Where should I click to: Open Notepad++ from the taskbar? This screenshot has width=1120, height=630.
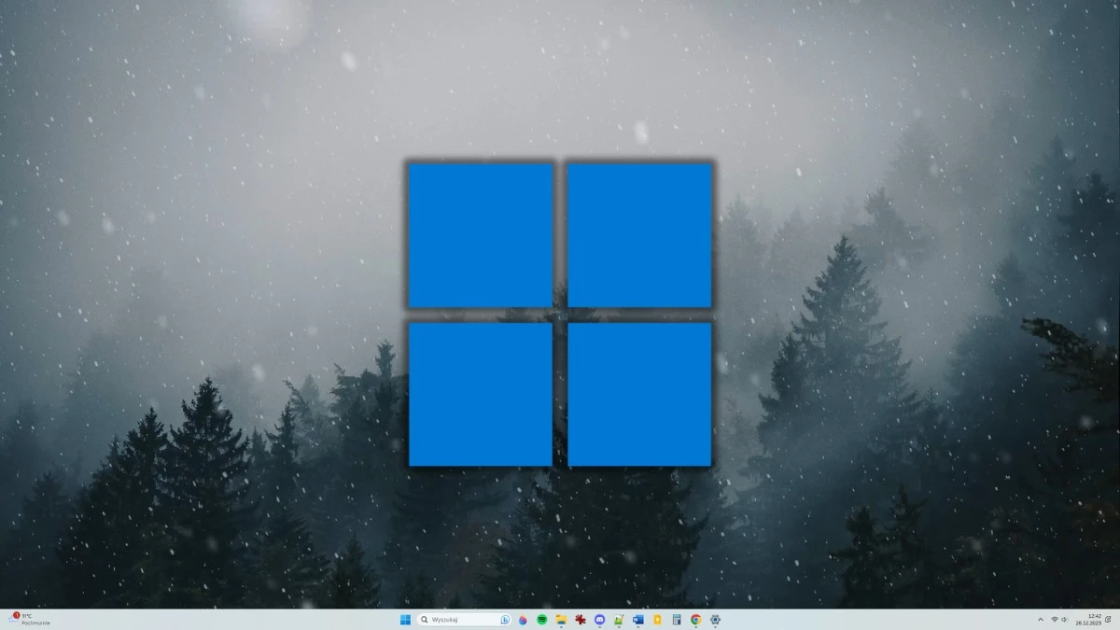(x=618, y=619)
